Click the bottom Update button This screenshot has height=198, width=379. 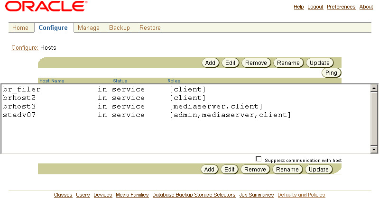(x=319, y=170)
